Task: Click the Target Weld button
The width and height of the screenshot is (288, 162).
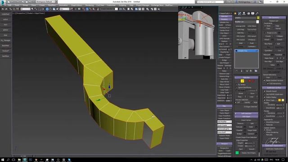Action: coord(252,130)
